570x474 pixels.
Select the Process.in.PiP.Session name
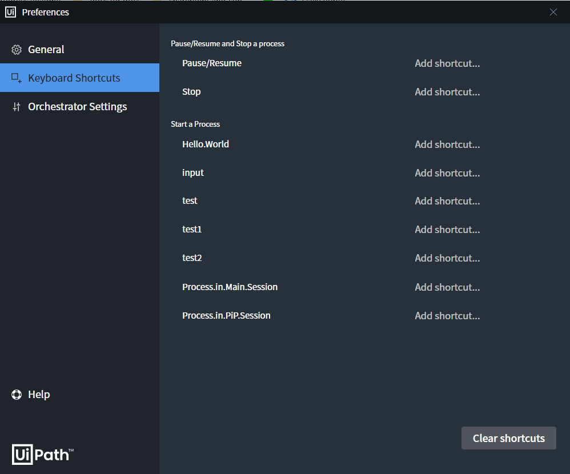click(x=226, y=315)
